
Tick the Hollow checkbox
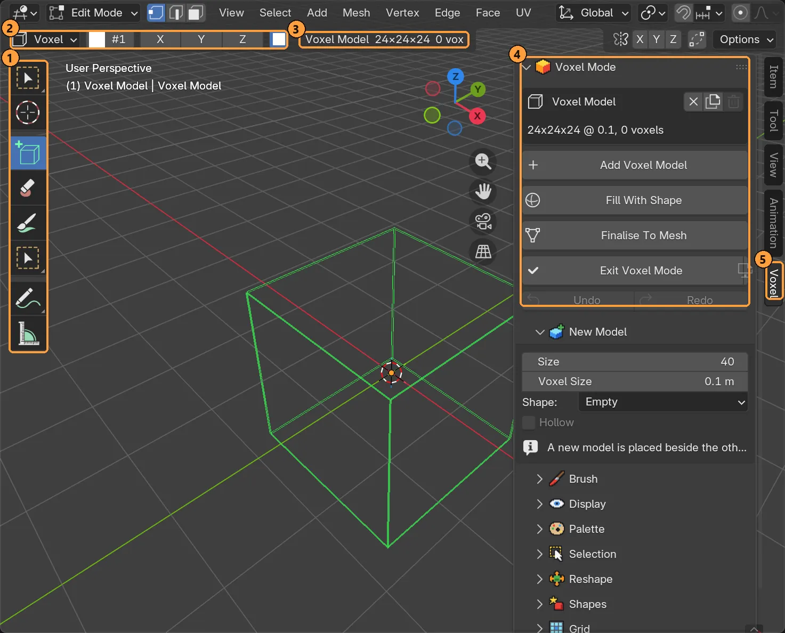pos(529,423)
